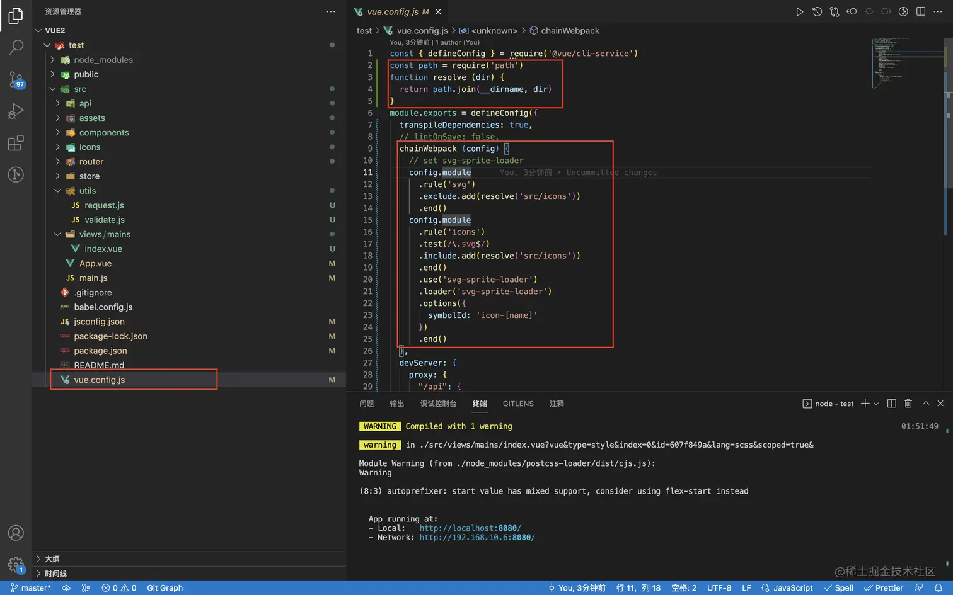Click the '1 author (You)' code lens

[457, 42]
